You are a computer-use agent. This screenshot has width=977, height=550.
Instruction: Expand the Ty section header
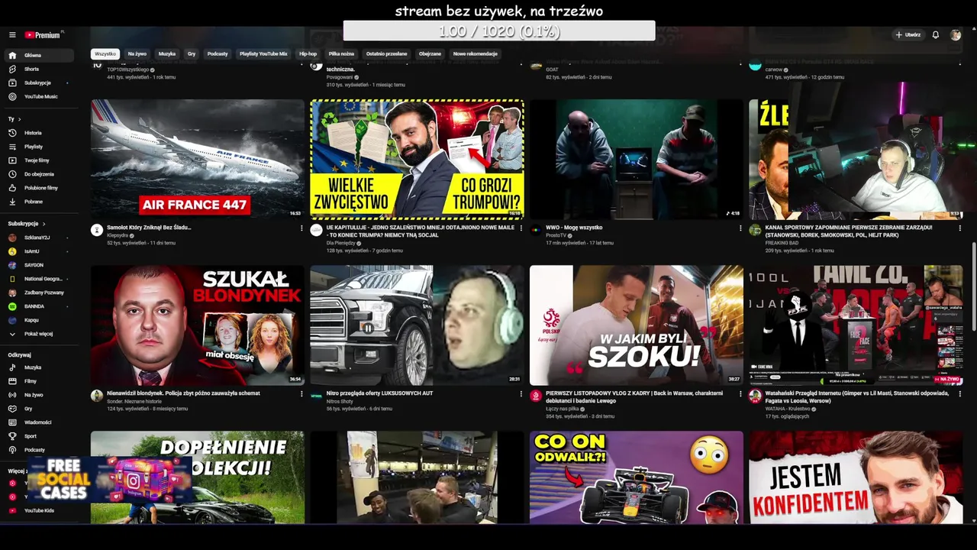click(15, 119)
